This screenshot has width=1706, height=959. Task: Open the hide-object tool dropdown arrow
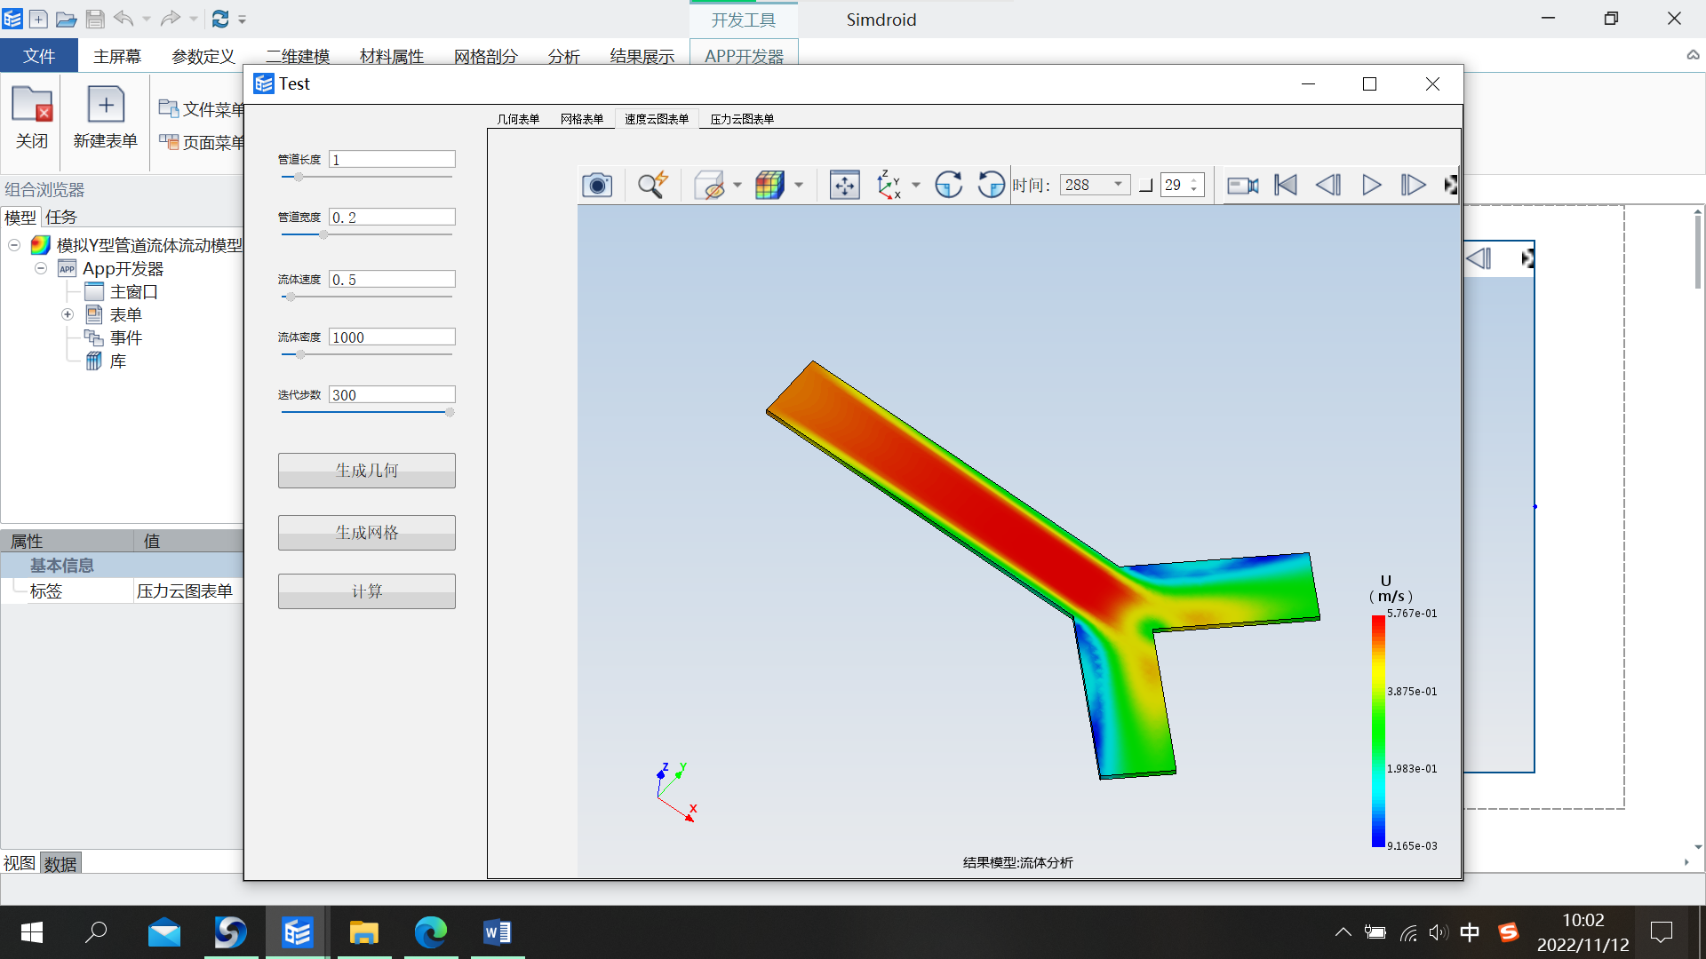(x=737, y=185)
